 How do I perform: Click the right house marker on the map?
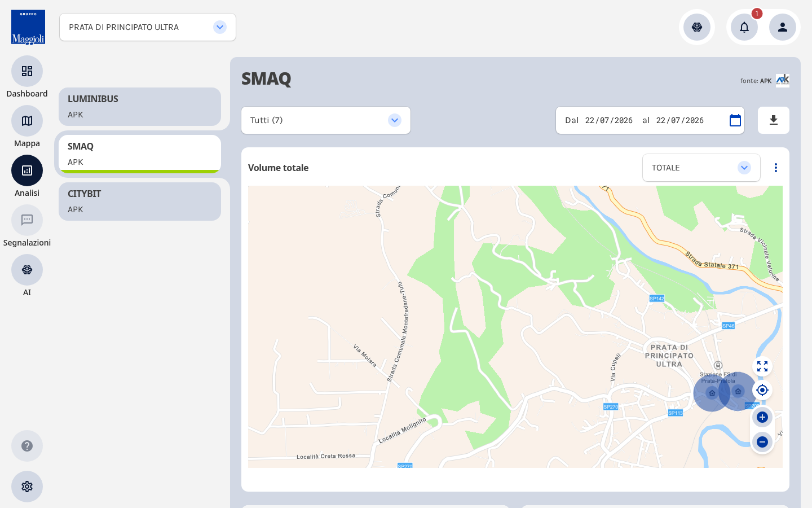[738, 391]
